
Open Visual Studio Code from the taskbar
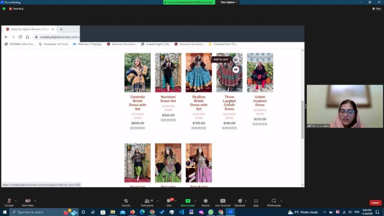(x=181, y=212)
